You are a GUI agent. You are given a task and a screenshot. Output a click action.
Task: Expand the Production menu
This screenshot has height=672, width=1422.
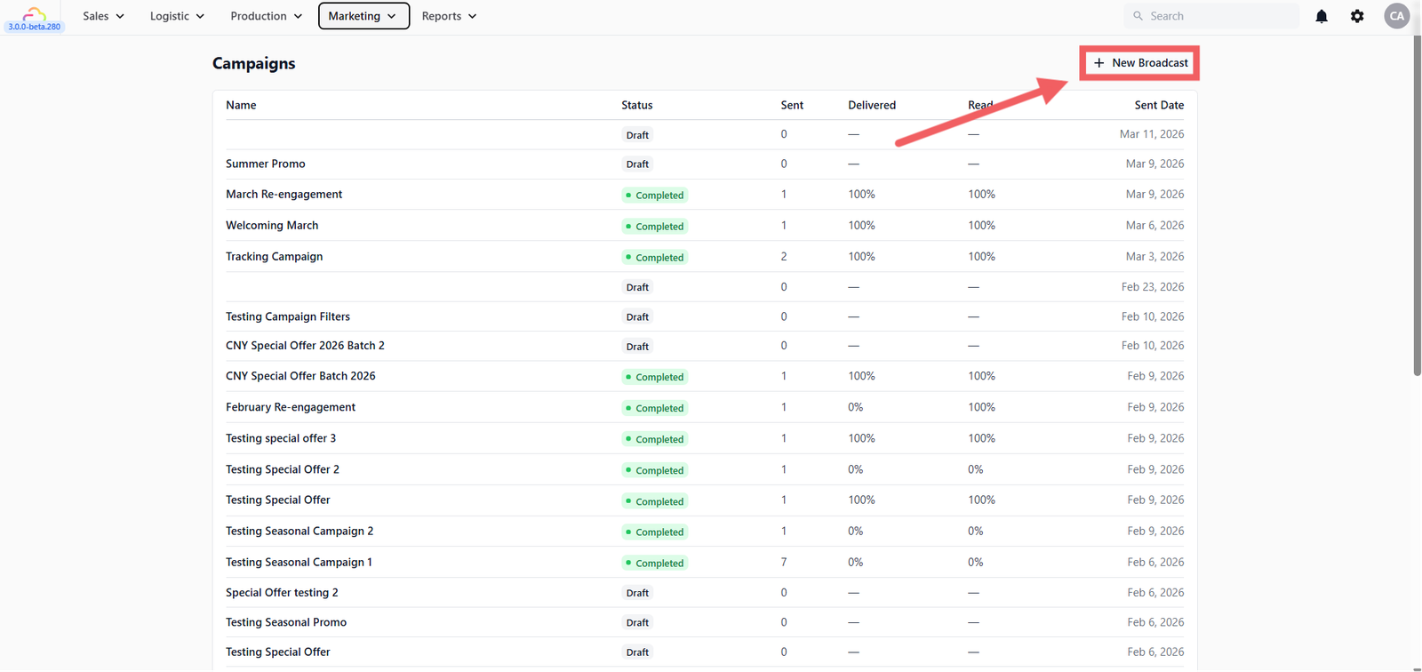coord(266,16)
